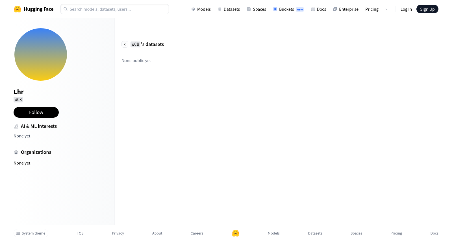This screenshot has height=243, width=452.
Task: Open Pricing from the top navigation
Action: (372, 9)
